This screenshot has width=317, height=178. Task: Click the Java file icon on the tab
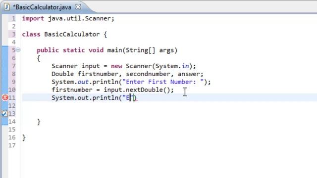pyautogui.click(x=6, y=7)
